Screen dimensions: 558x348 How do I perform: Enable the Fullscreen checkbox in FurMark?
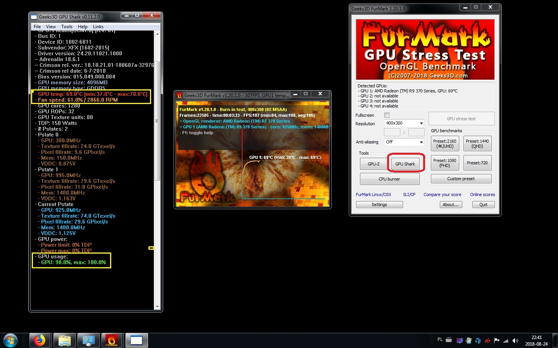point(387,115)
